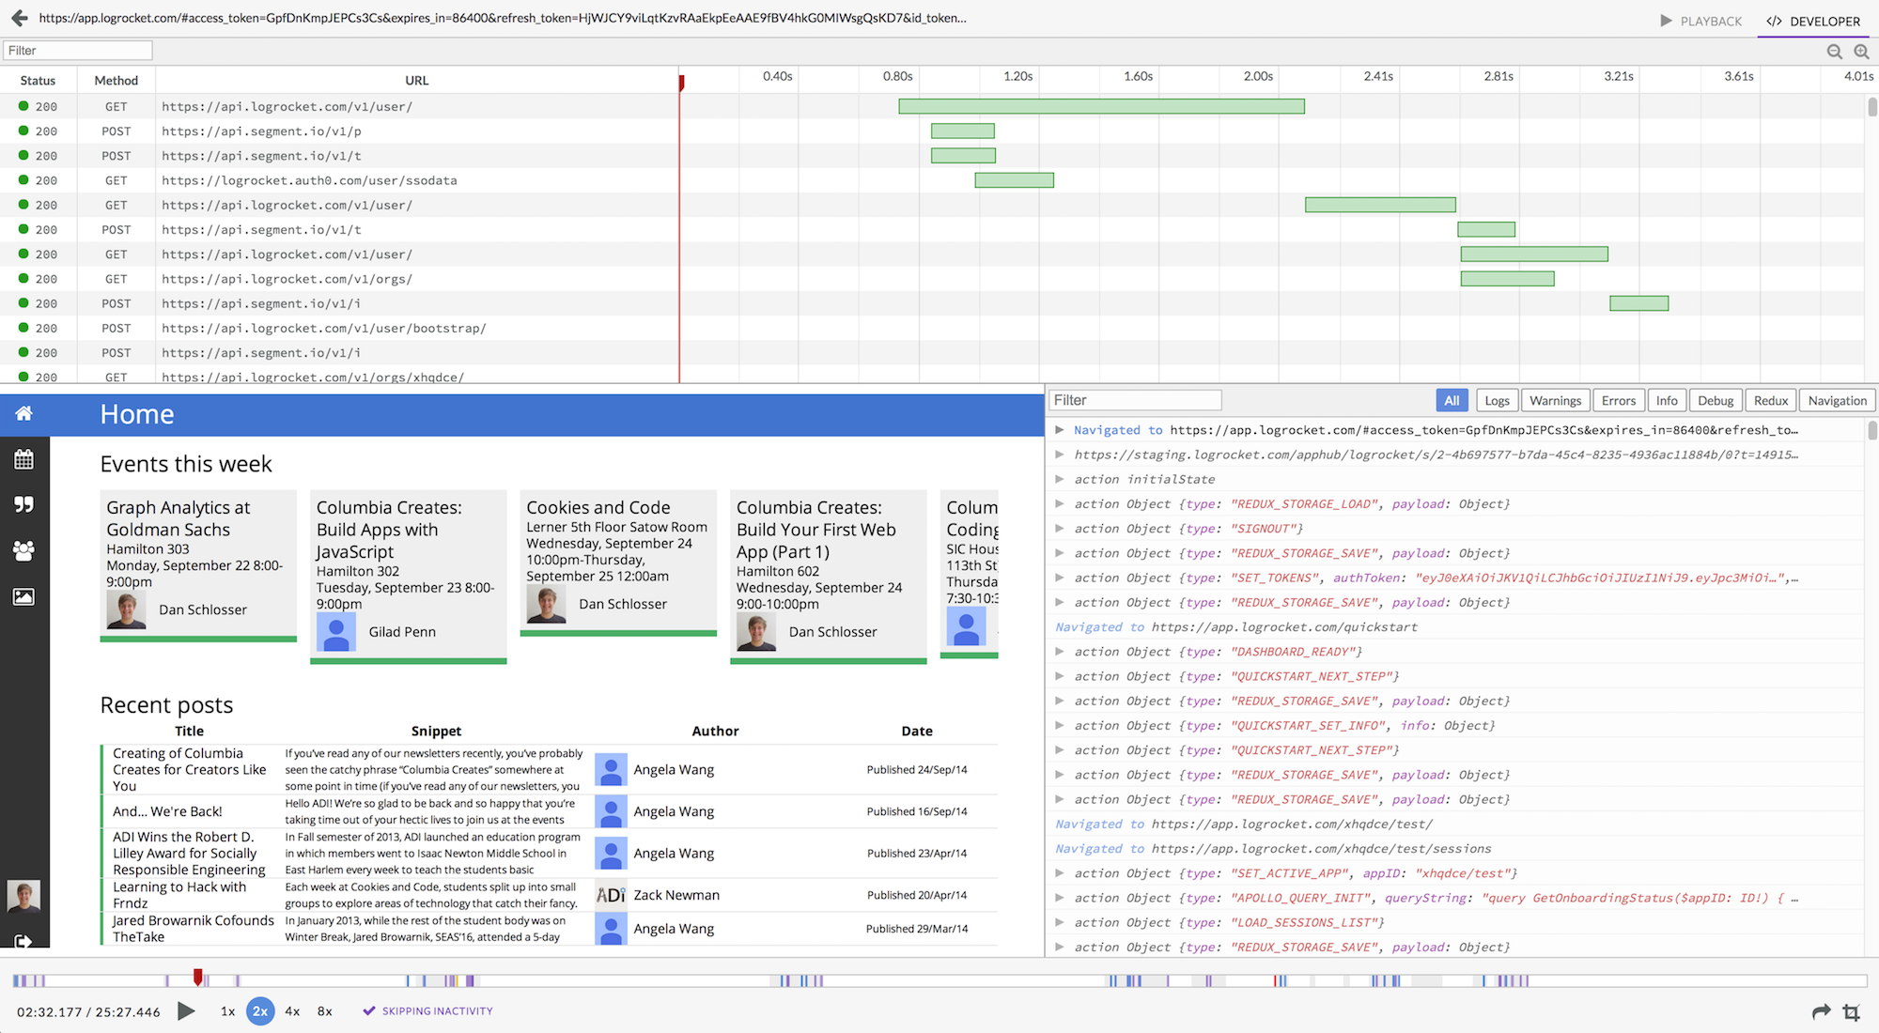Show All console entries
Screen dimensions: 1879x1033
coord(1452,400)
